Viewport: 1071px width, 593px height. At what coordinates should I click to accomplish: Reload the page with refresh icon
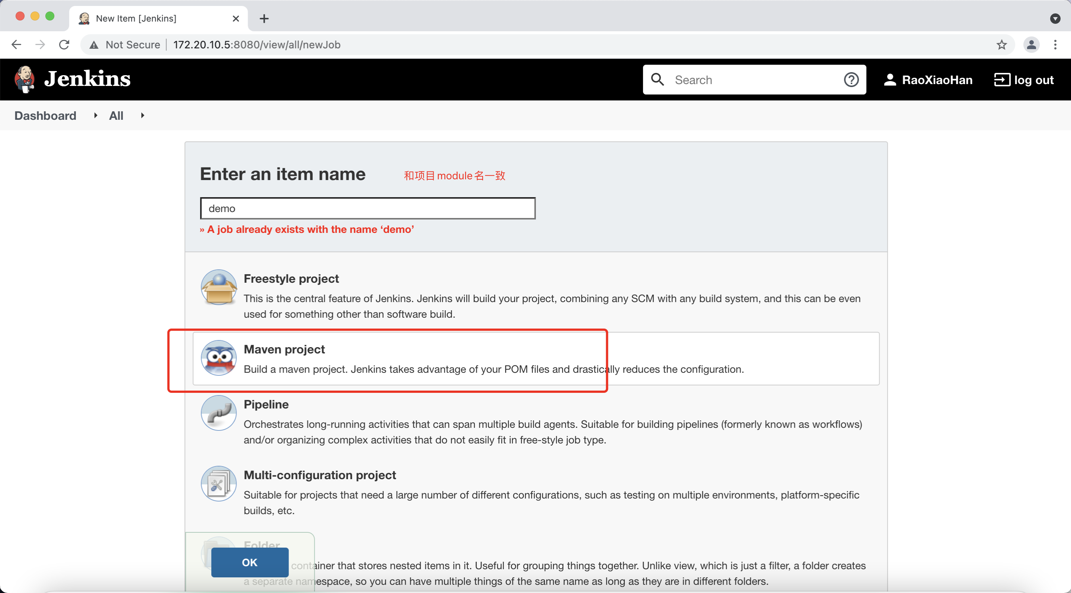point(64,45)
